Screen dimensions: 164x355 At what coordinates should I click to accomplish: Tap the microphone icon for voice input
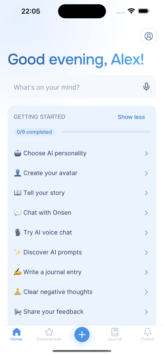pyautogui.click(x=146, y=87)
